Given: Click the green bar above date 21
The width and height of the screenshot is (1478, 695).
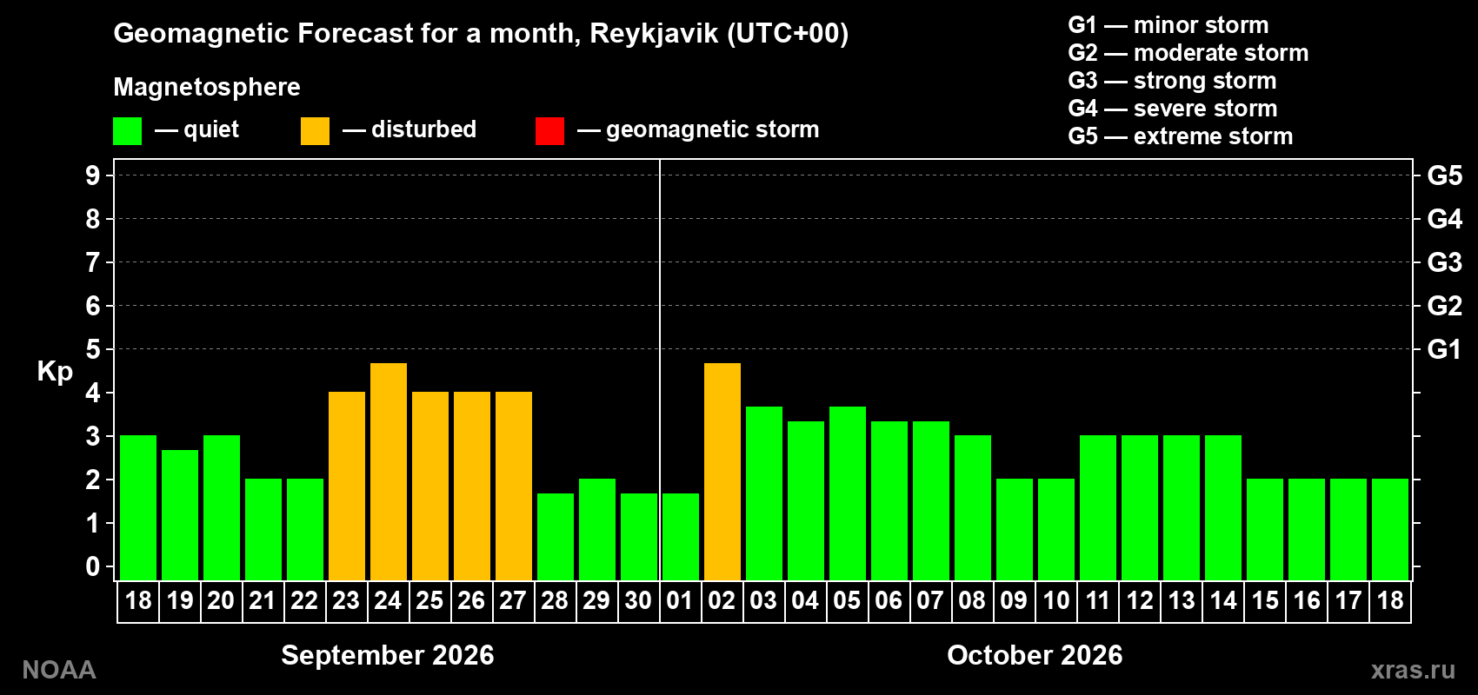Looking at the screenshot, I should tap(263, 530).
